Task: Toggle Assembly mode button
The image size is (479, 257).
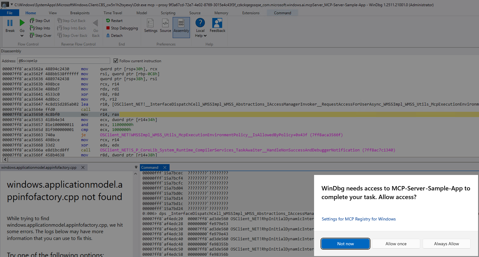Action: tap(181, 26)
